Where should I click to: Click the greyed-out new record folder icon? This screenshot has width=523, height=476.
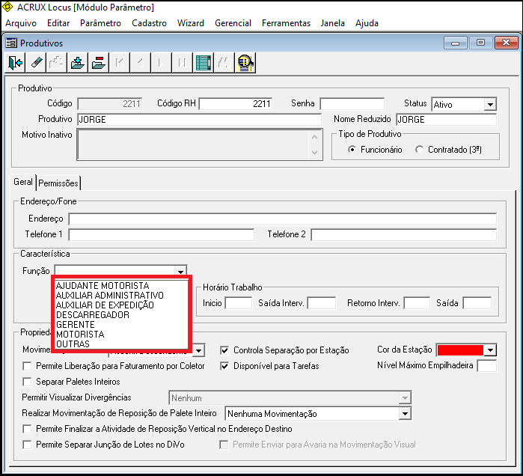point(57,62)
